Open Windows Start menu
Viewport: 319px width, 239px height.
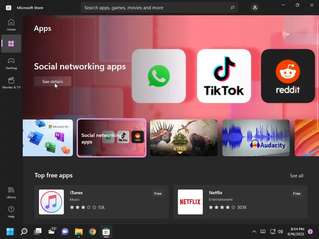click(10, 232)
